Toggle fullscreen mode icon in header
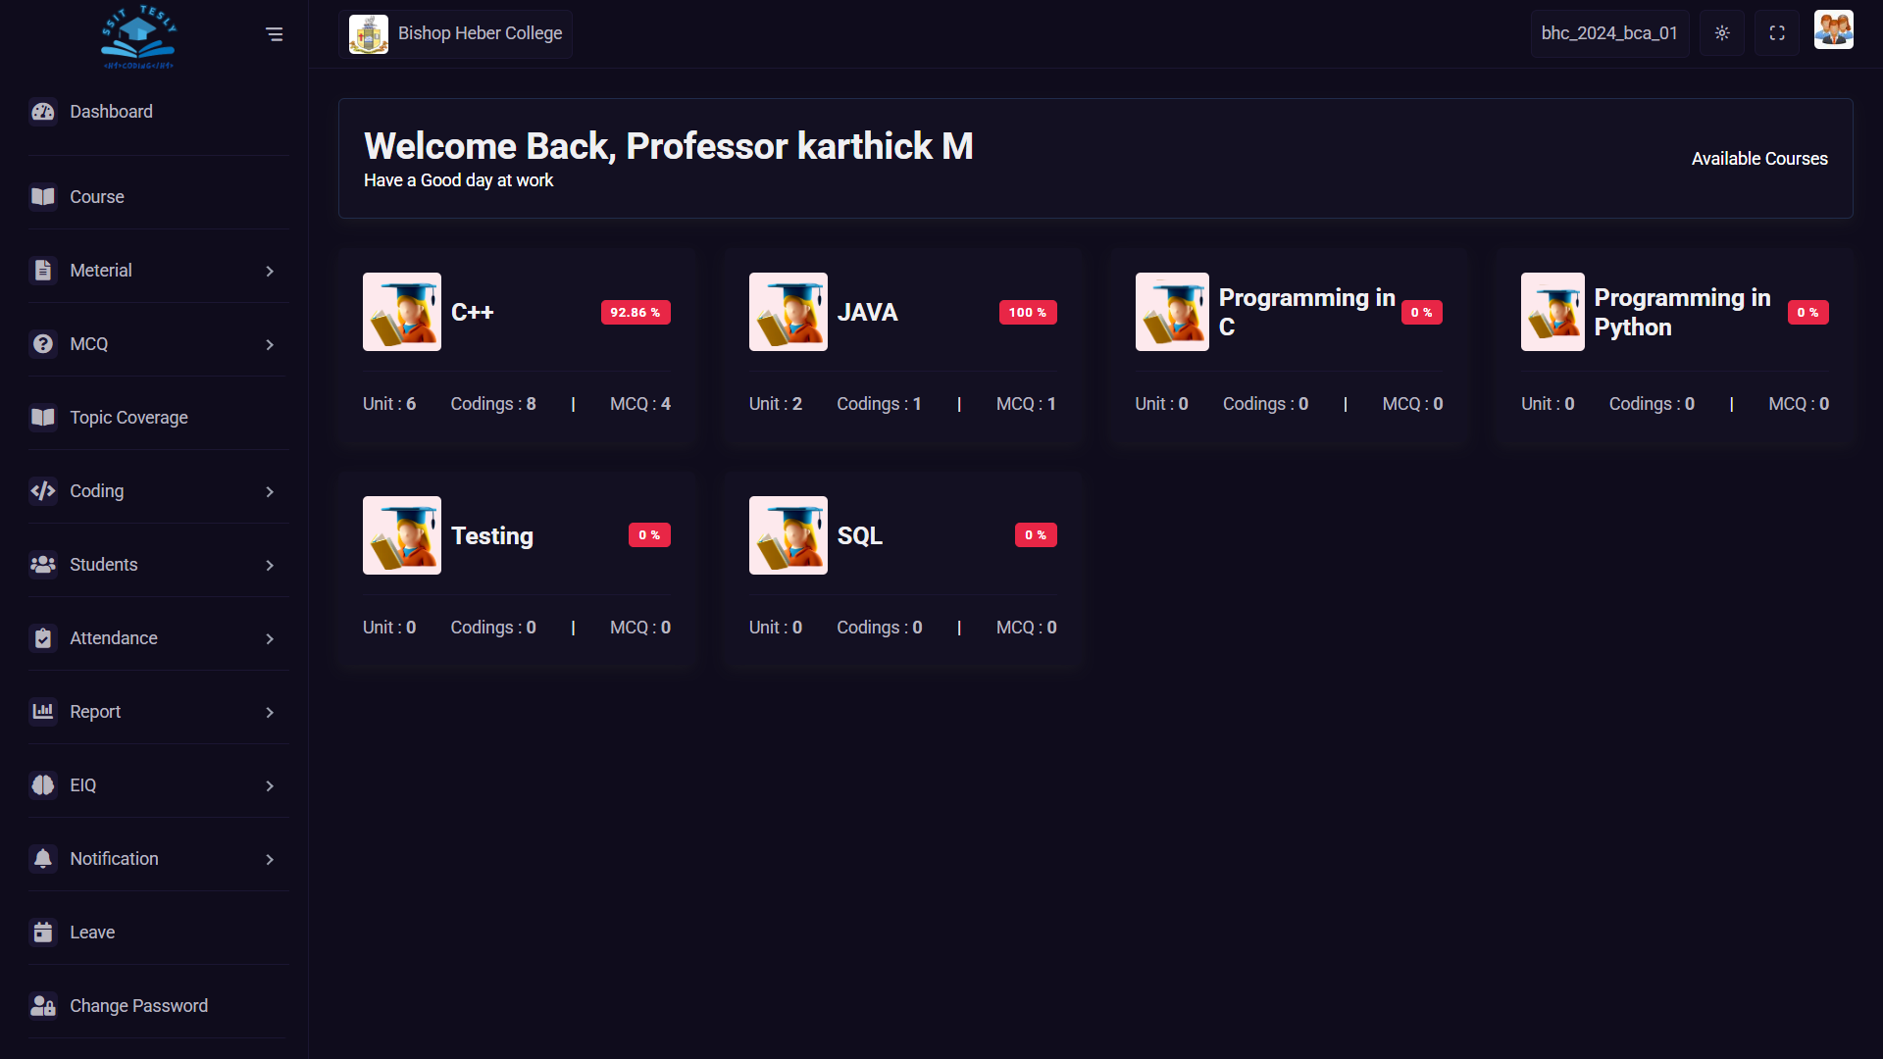1883x1059 pixels. tap(1776, 33)
